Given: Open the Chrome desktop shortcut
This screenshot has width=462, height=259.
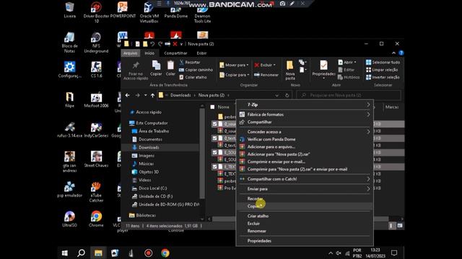Looking at the screenshot, I should [96, 219].
